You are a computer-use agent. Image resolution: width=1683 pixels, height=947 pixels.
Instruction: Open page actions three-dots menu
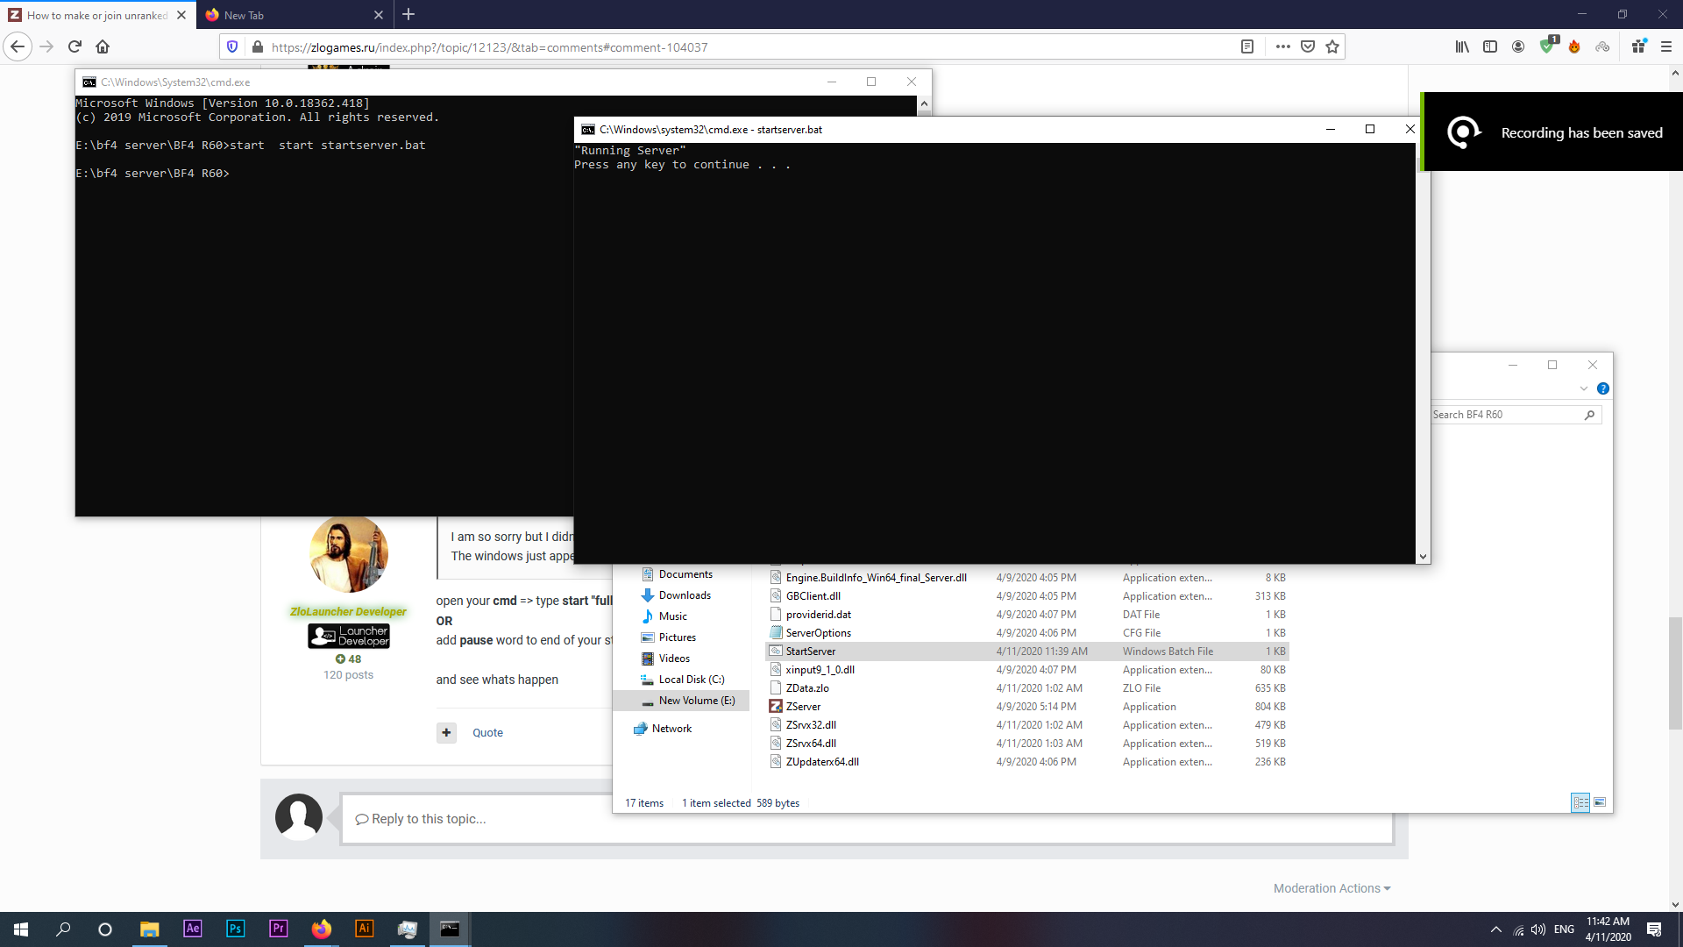[x=1282, y=46]
